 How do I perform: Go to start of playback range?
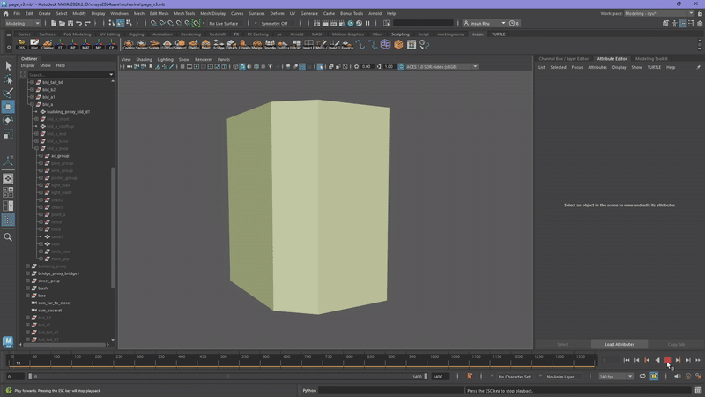627,360
